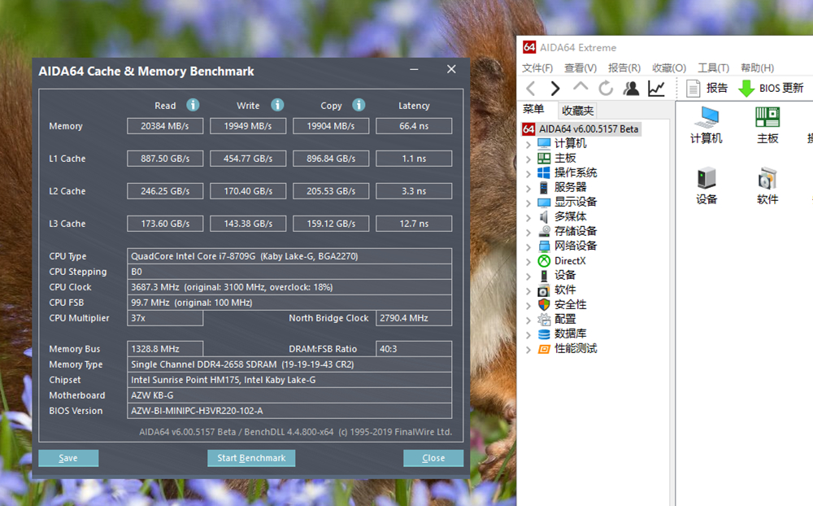Viewport: 813px width, 506px height.
Task: Click the green BIOS 更新 download icon
Action: (746, 89)
